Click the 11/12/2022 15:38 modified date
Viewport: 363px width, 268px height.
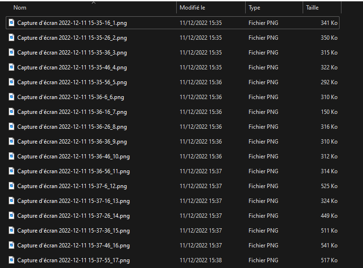point(201,260)
